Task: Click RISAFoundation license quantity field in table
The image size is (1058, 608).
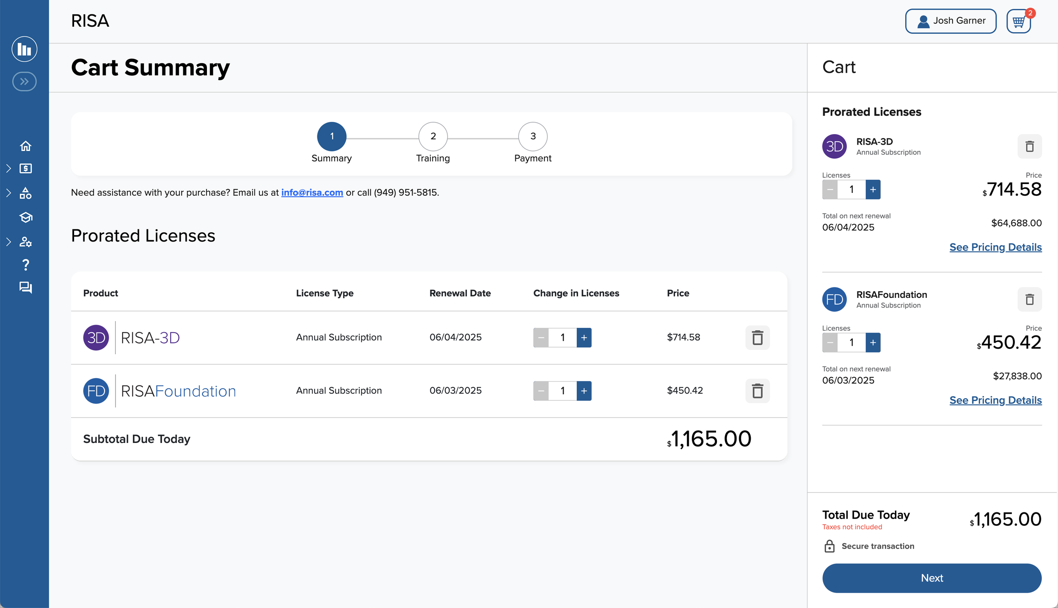Action: click(562, 391)
